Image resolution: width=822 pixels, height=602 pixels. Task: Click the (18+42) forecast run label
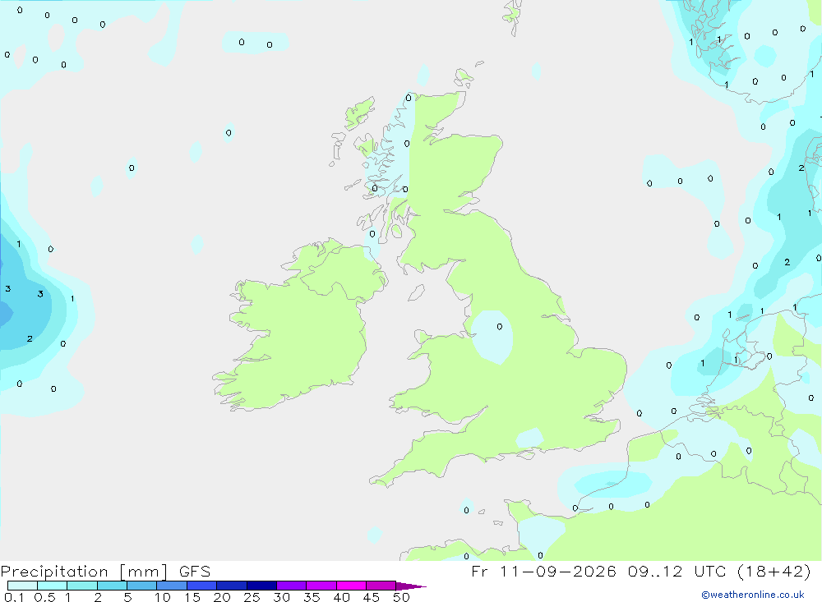point(774,571)
